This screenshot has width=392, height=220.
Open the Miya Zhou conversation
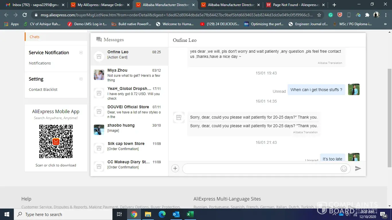tap(129, 75)
